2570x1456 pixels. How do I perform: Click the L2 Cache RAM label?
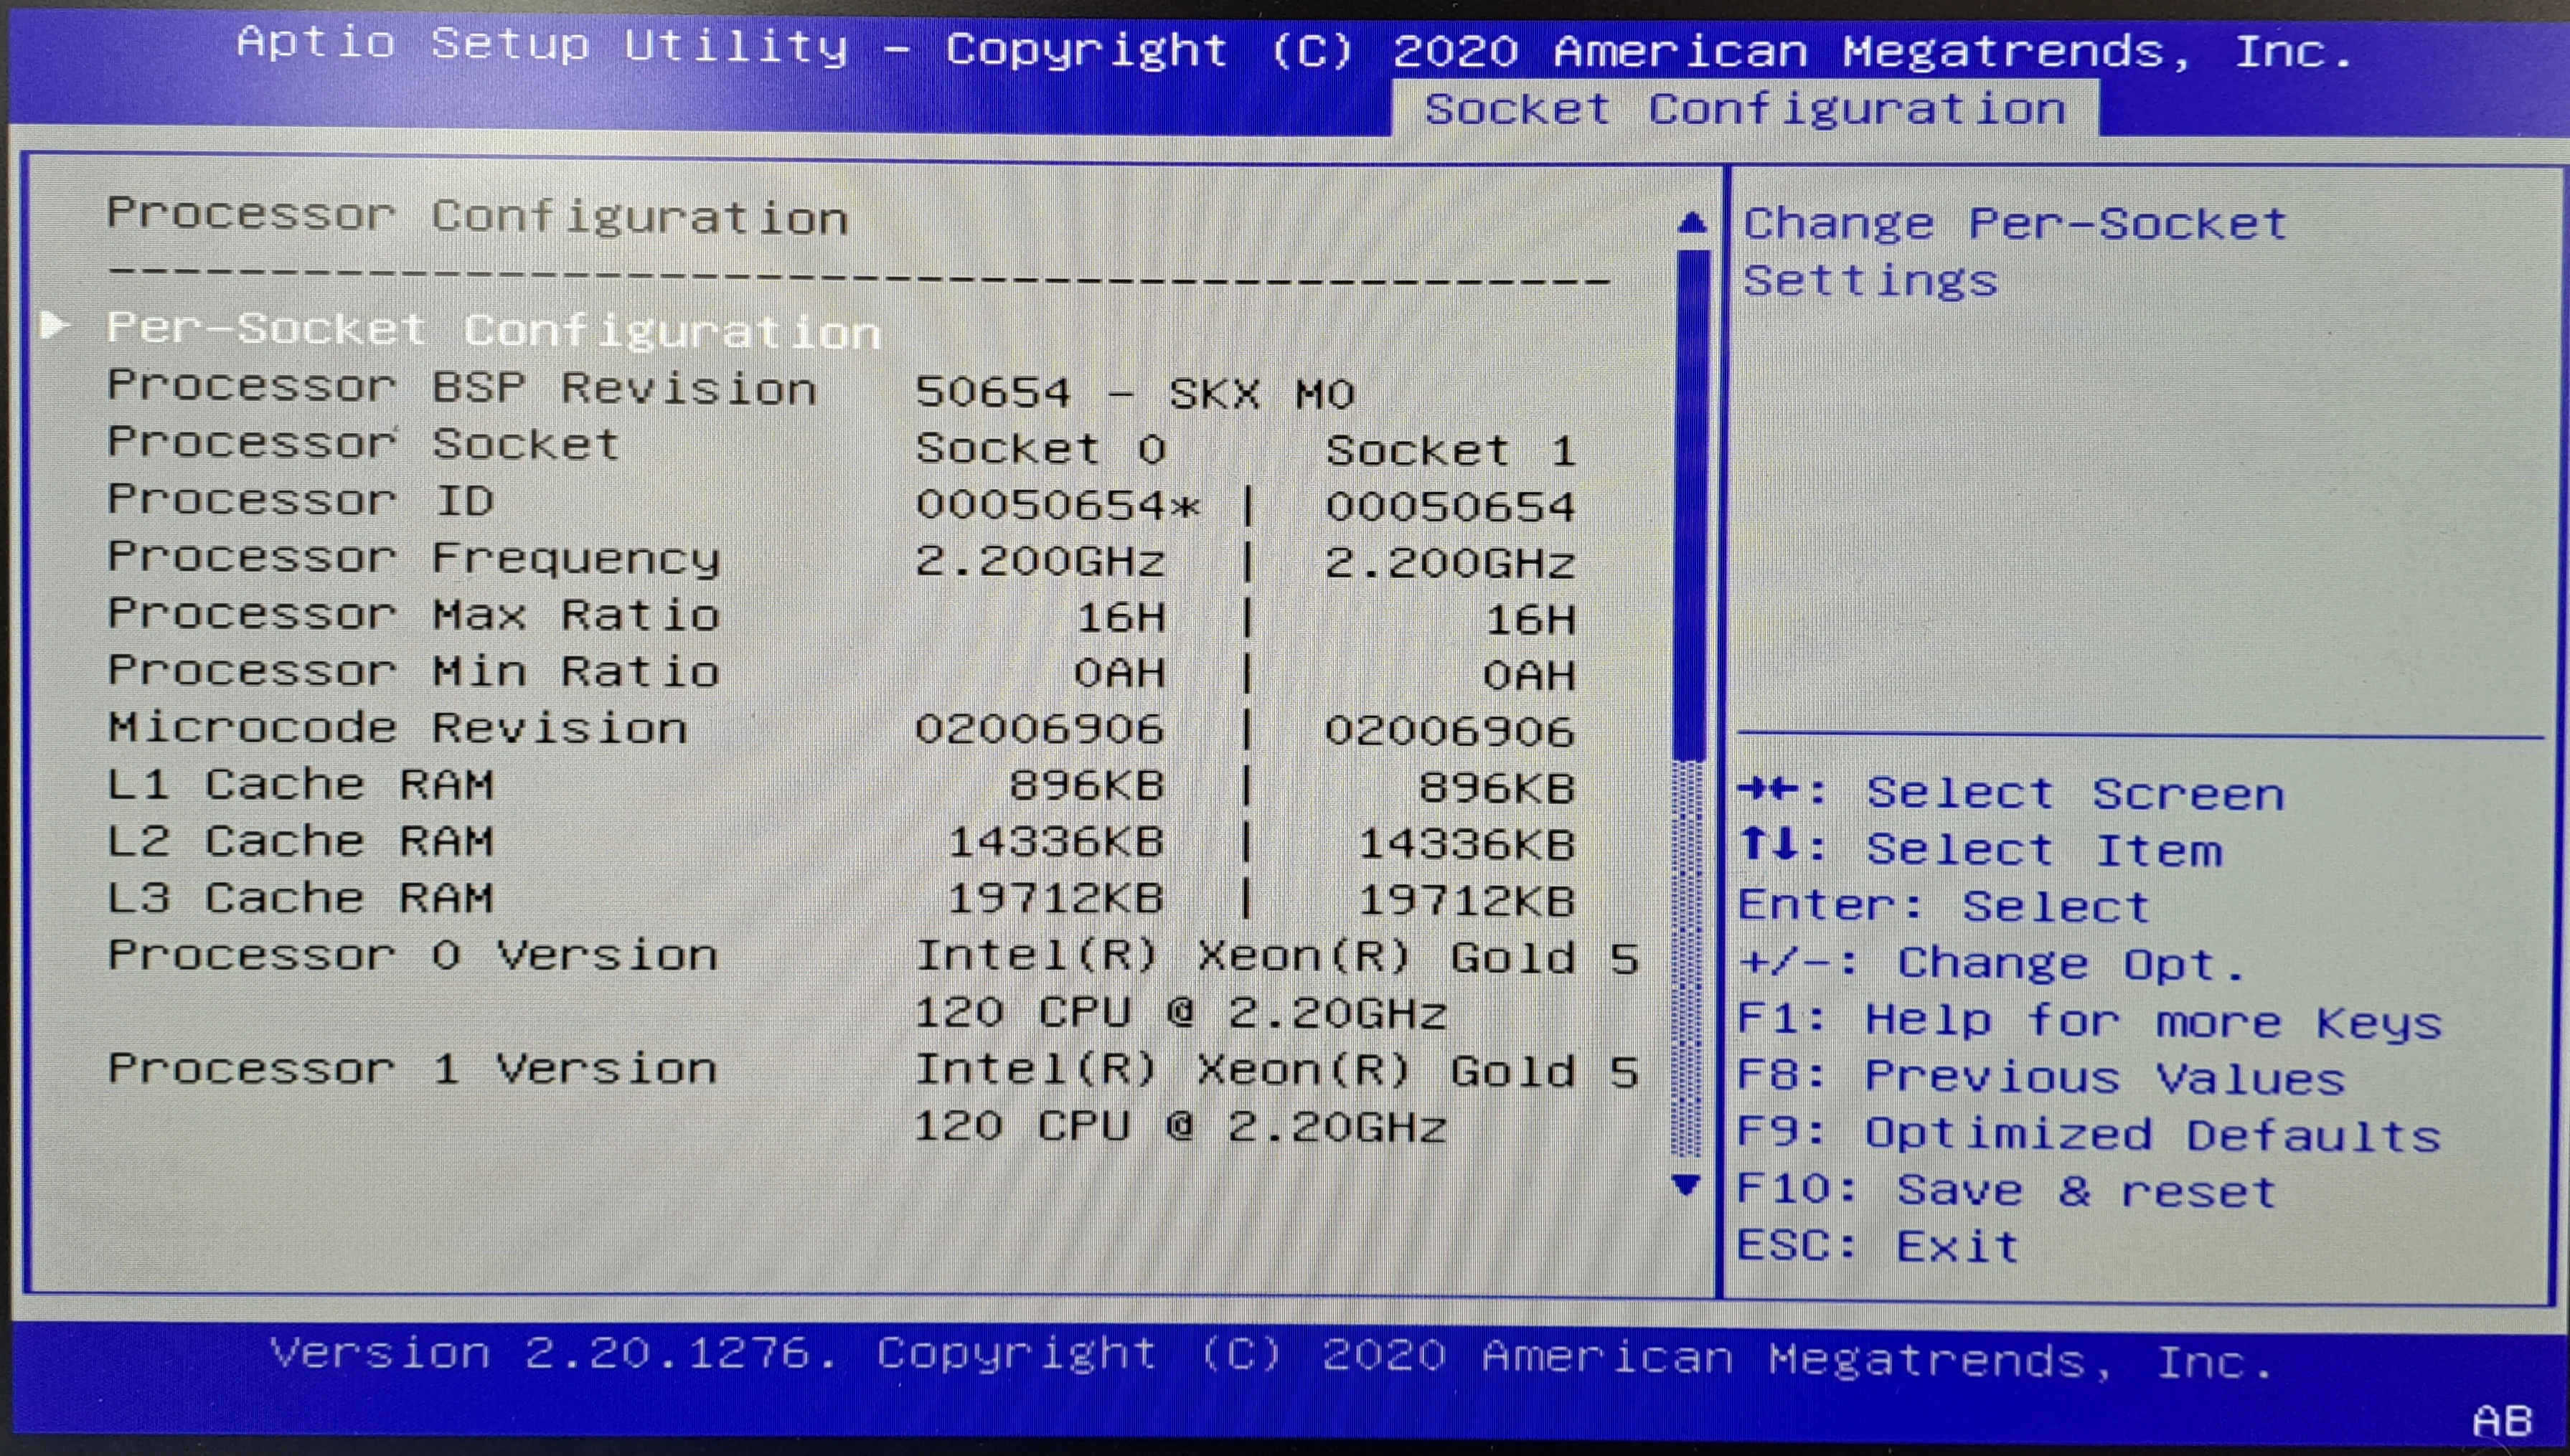300,841
